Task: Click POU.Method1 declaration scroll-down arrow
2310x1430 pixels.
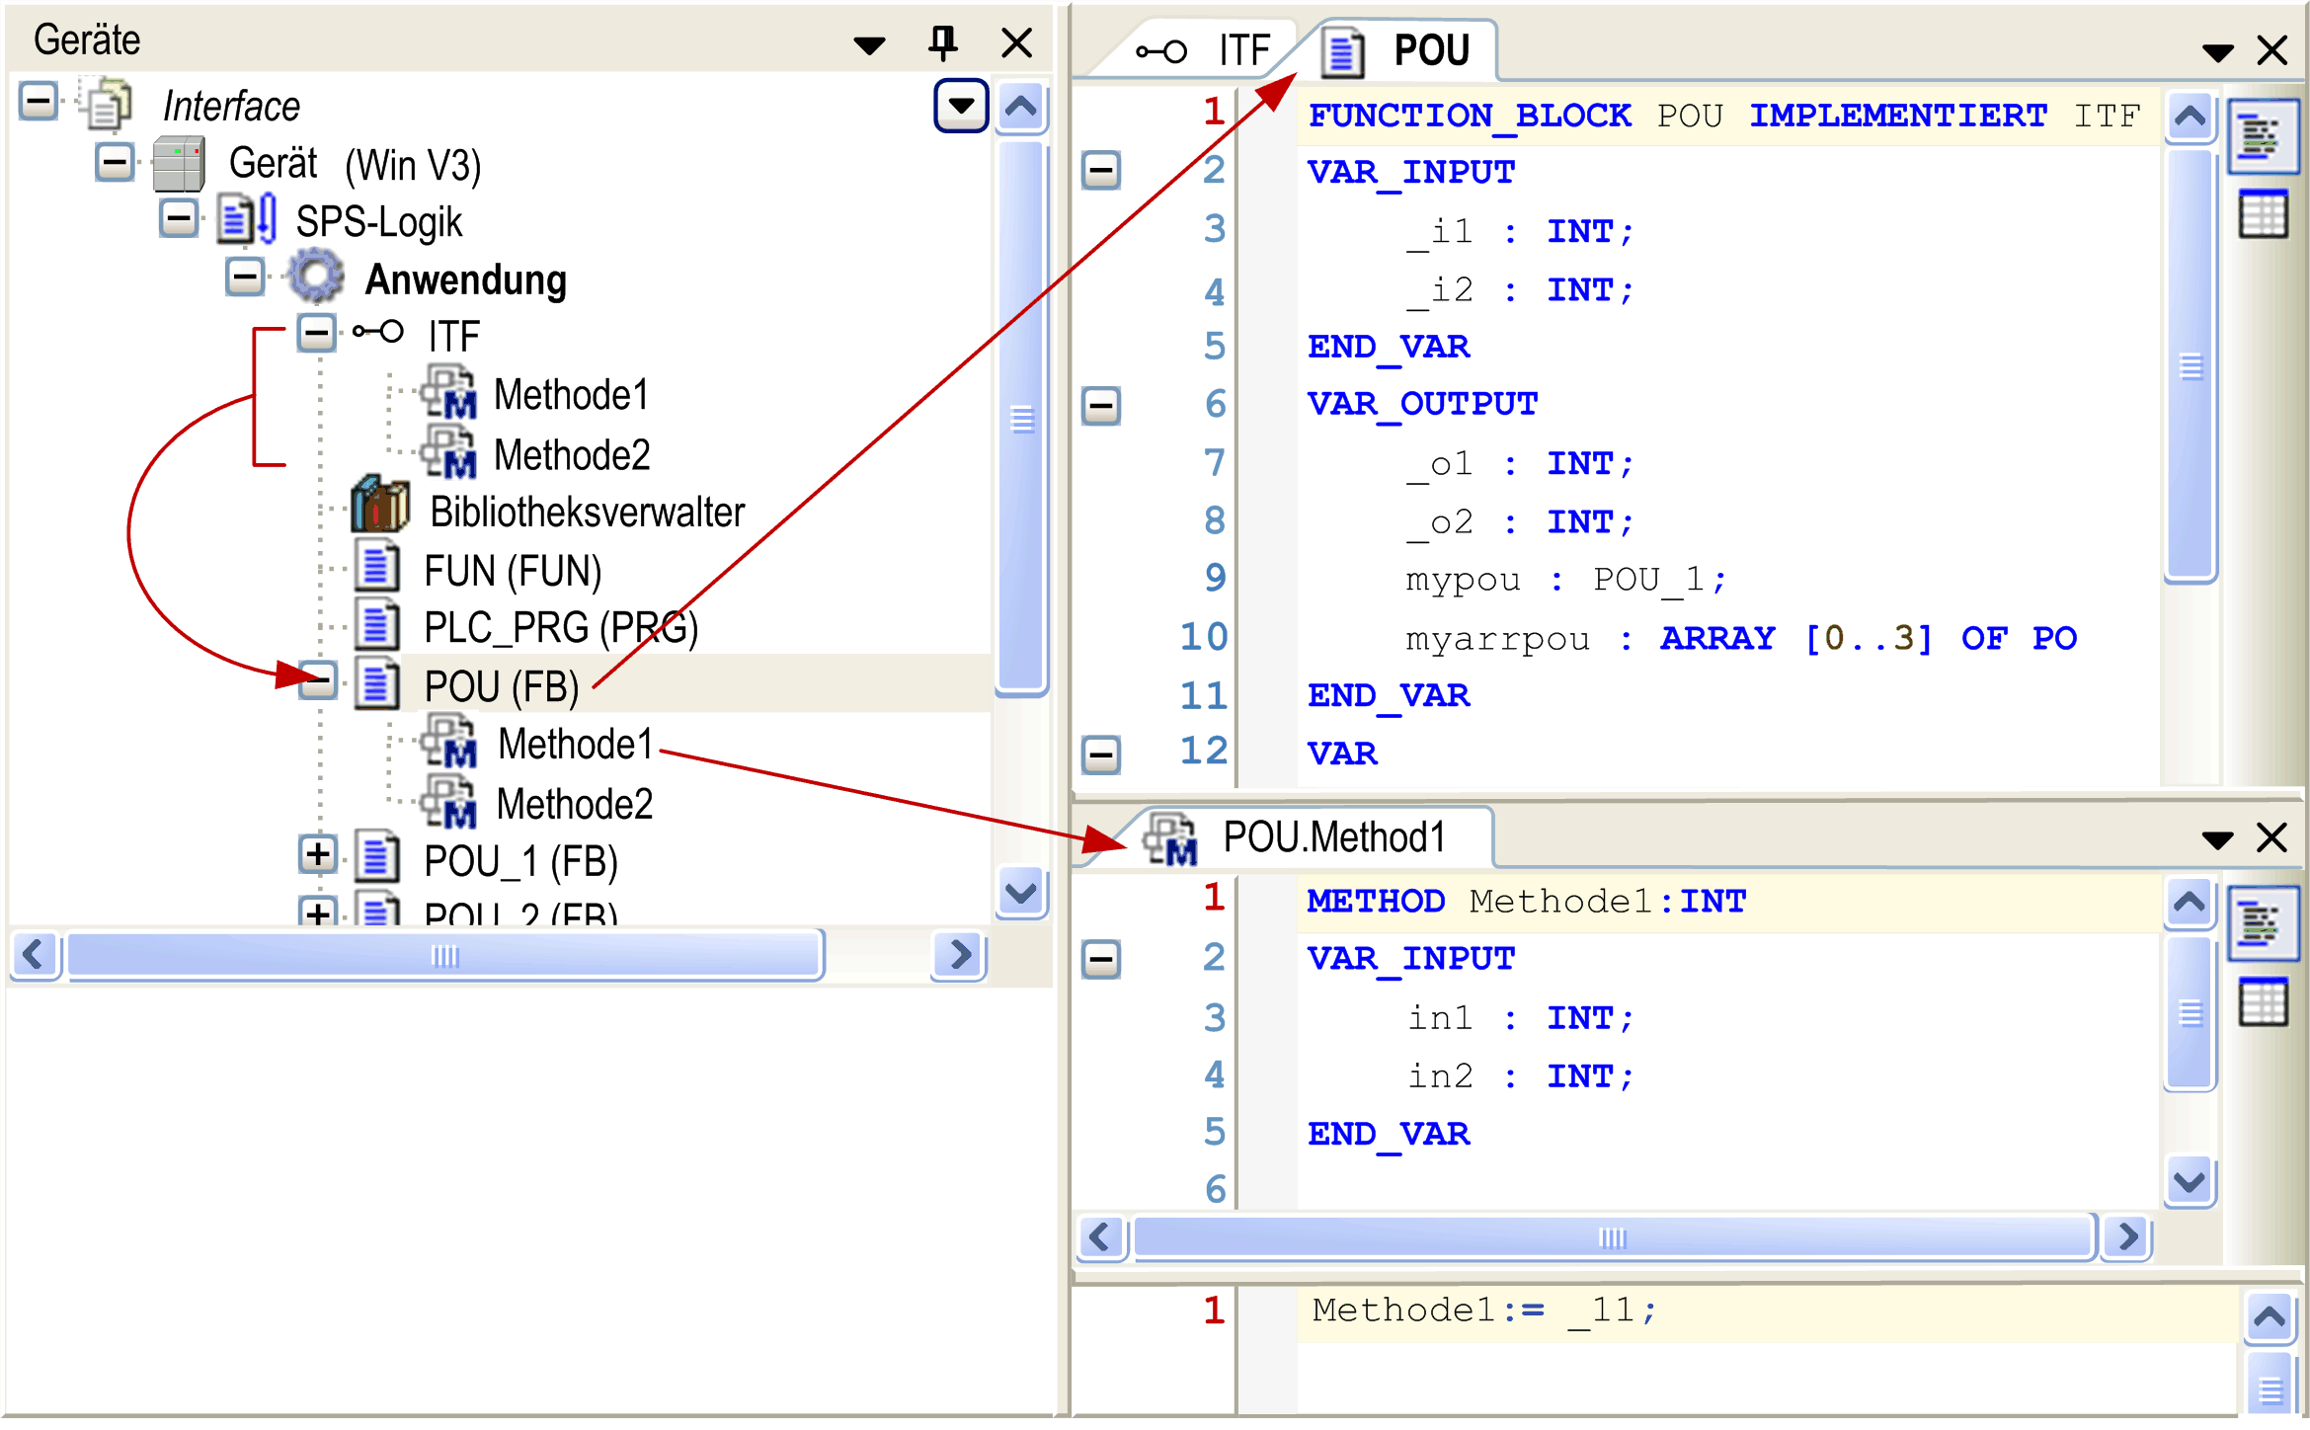Action: pos(2191,1182)
